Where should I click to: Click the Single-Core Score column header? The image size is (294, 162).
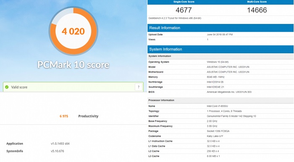tap(184, 2)
